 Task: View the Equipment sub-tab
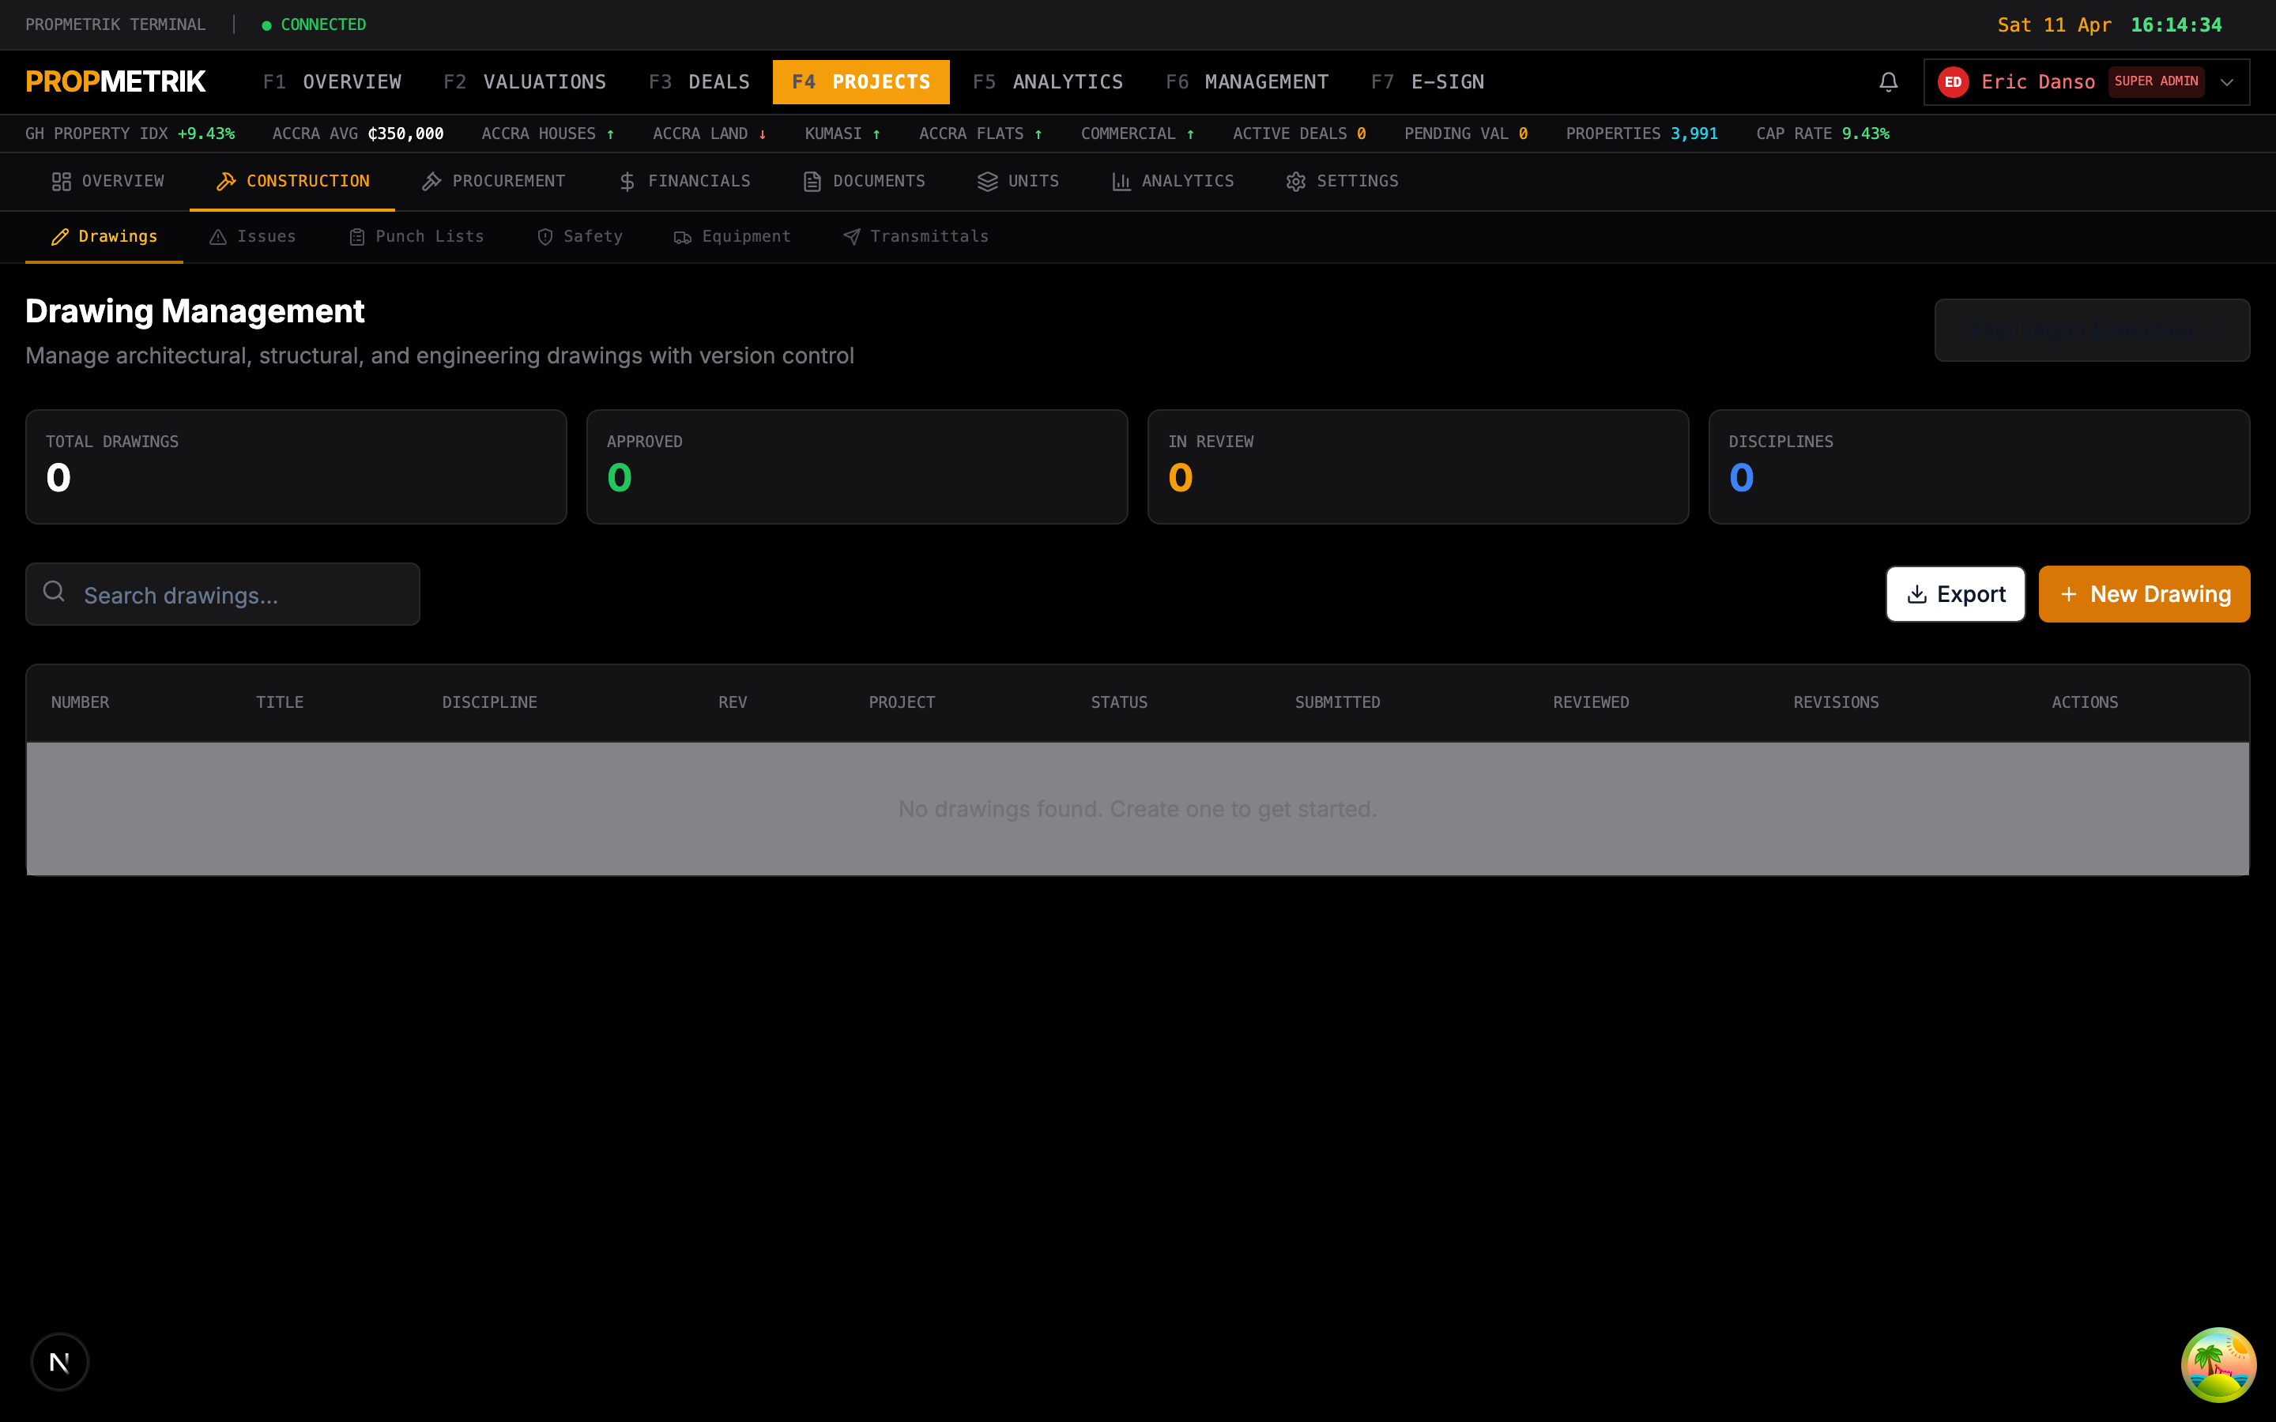732,237
